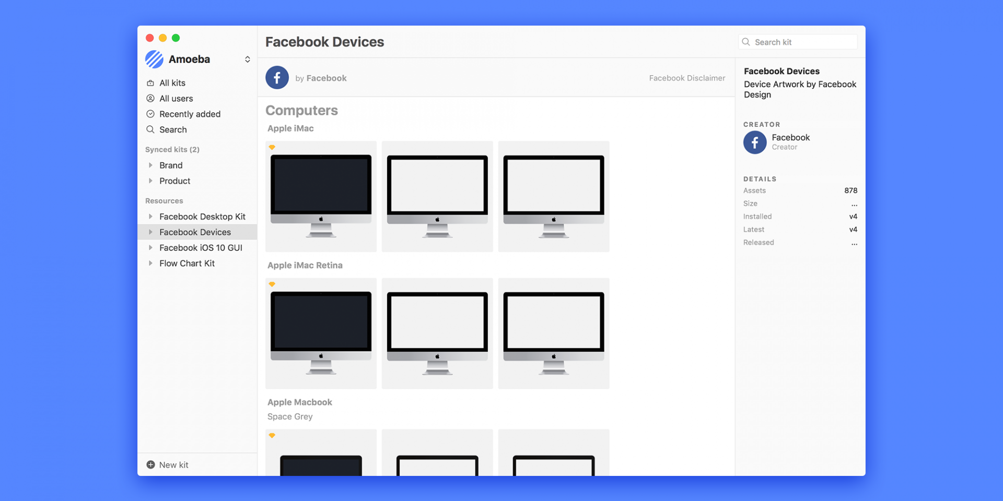The image size is (1003, 501).
Task: Click the red close window button
Action: click(x=150, y=38)
